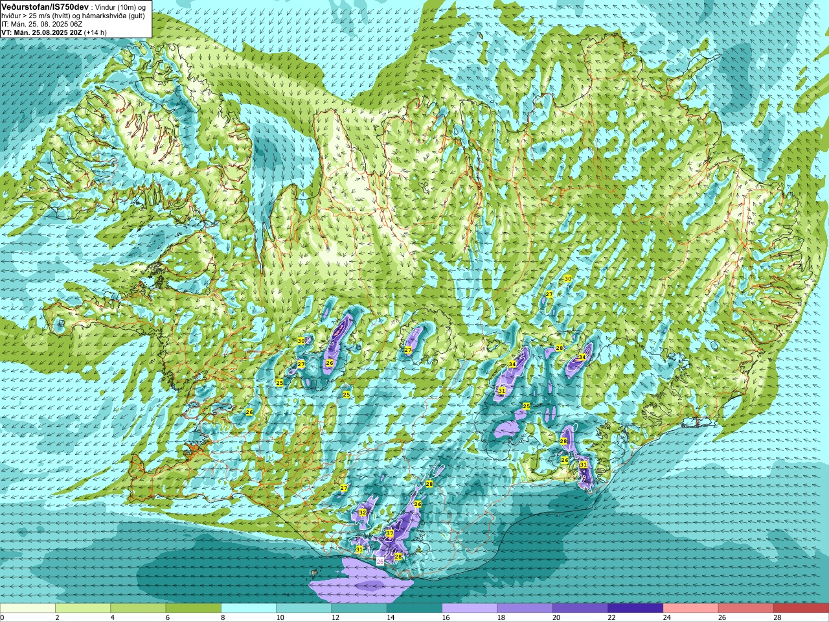Click the yellow gust label "37"
Screen dimensions: 829x622
(x=389, y=534)
